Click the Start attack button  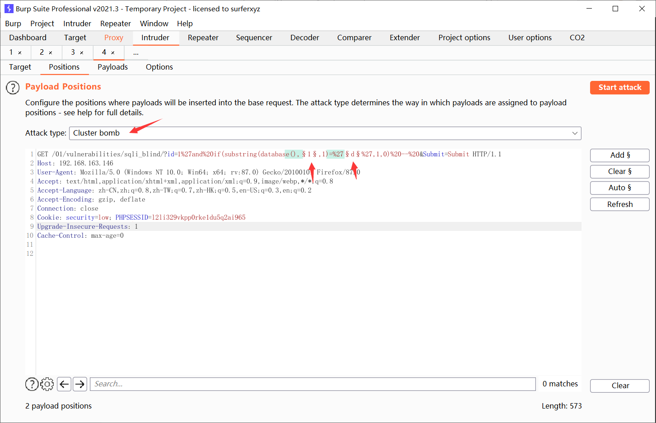pyautogui.click(x=620, y=87)
